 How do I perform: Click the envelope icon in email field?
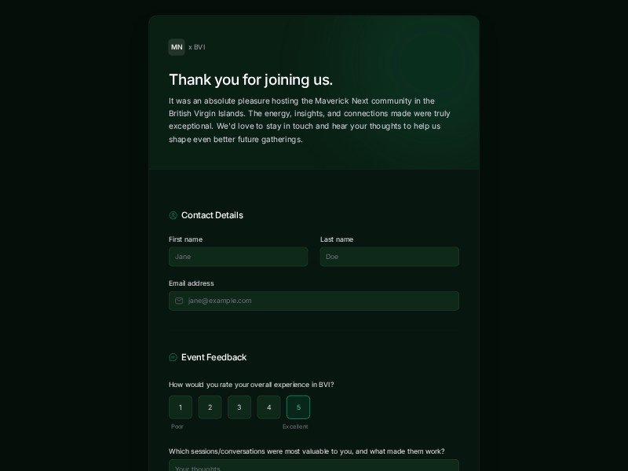[179, 301]
